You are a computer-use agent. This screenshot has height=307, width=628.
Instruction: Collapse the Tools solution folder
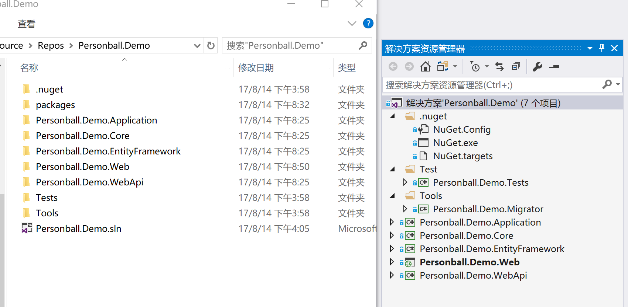click(392, 196)
